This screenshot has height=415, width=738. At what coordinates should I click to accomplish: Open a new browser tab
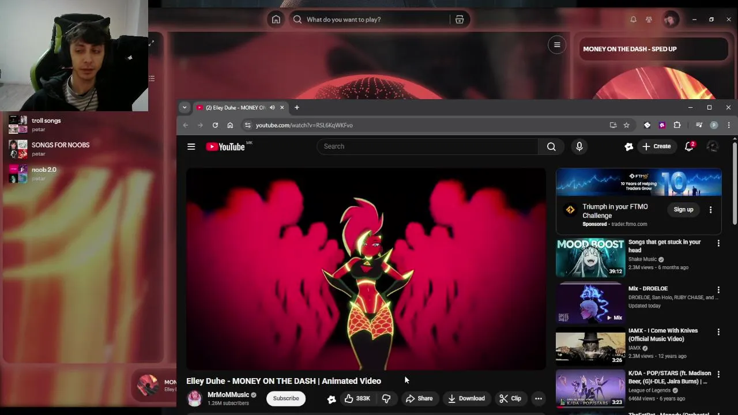click(297, 108)
